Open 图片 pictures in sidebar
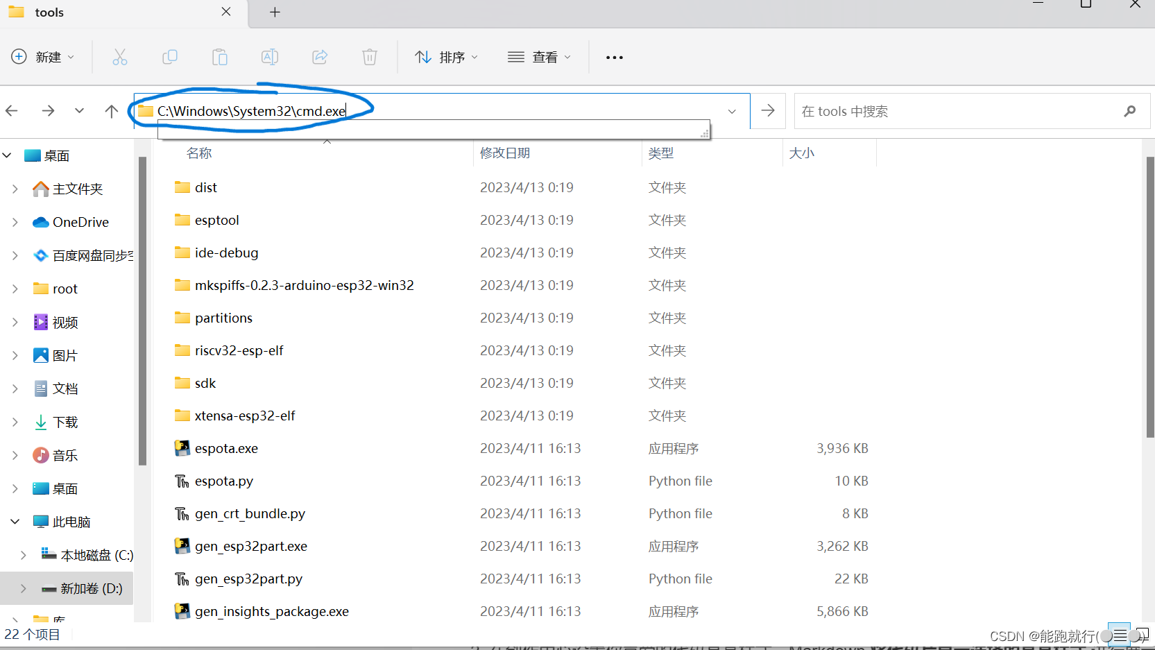This screenshot has height=650, width=1155. point(55,355)
